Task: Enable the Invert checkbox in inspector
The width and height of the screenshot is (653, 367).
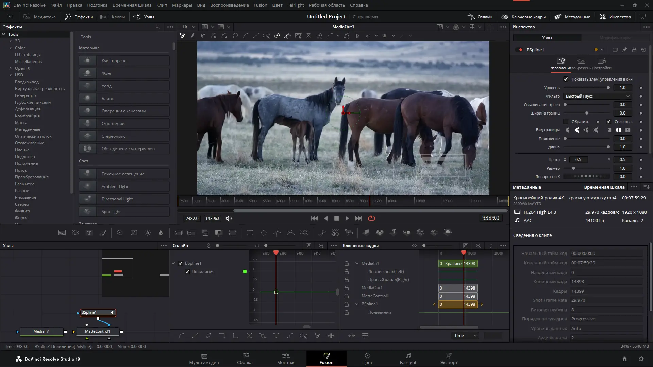Action: 566,121
